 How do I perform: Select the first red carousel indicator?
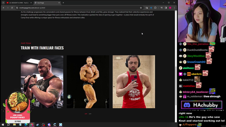[x=86, y=114]
